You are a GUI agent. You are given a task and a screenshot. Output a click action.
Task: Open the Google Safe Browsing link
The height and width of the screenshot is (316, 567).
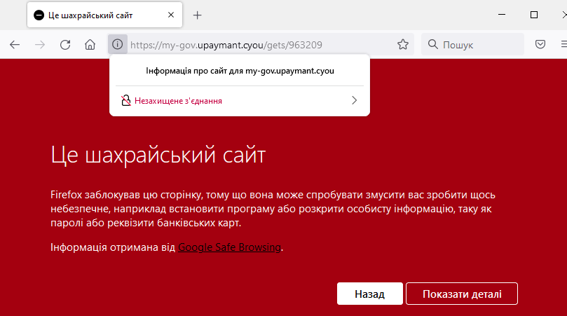(x=229, y=247)
